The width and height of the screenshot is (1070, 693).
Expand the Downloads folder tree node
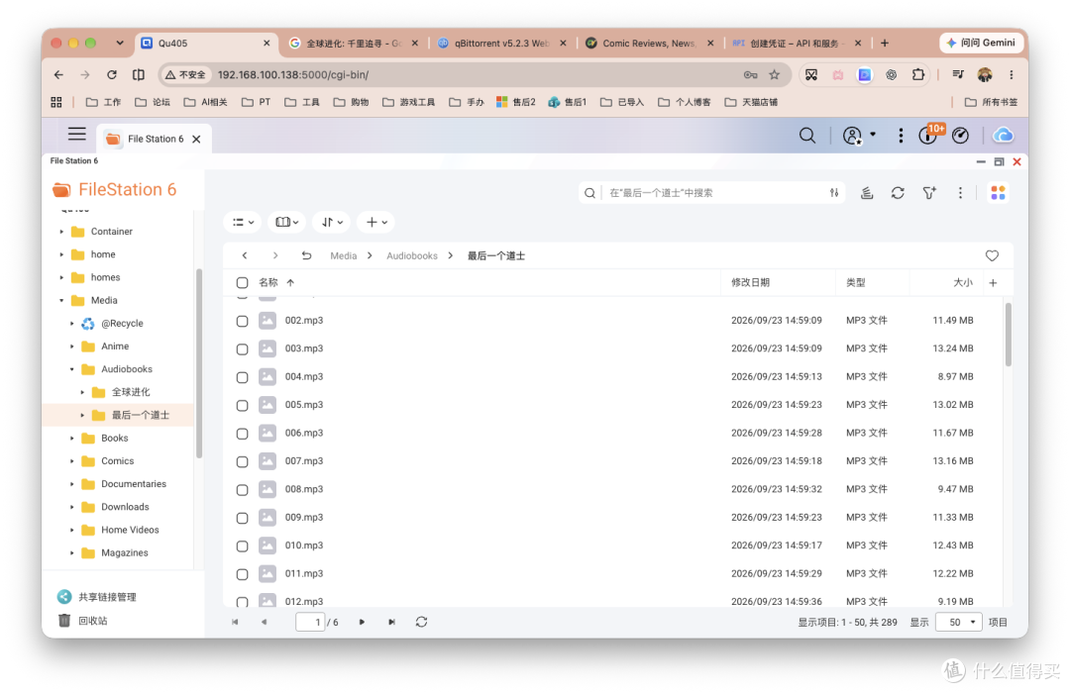click(71, 507)
